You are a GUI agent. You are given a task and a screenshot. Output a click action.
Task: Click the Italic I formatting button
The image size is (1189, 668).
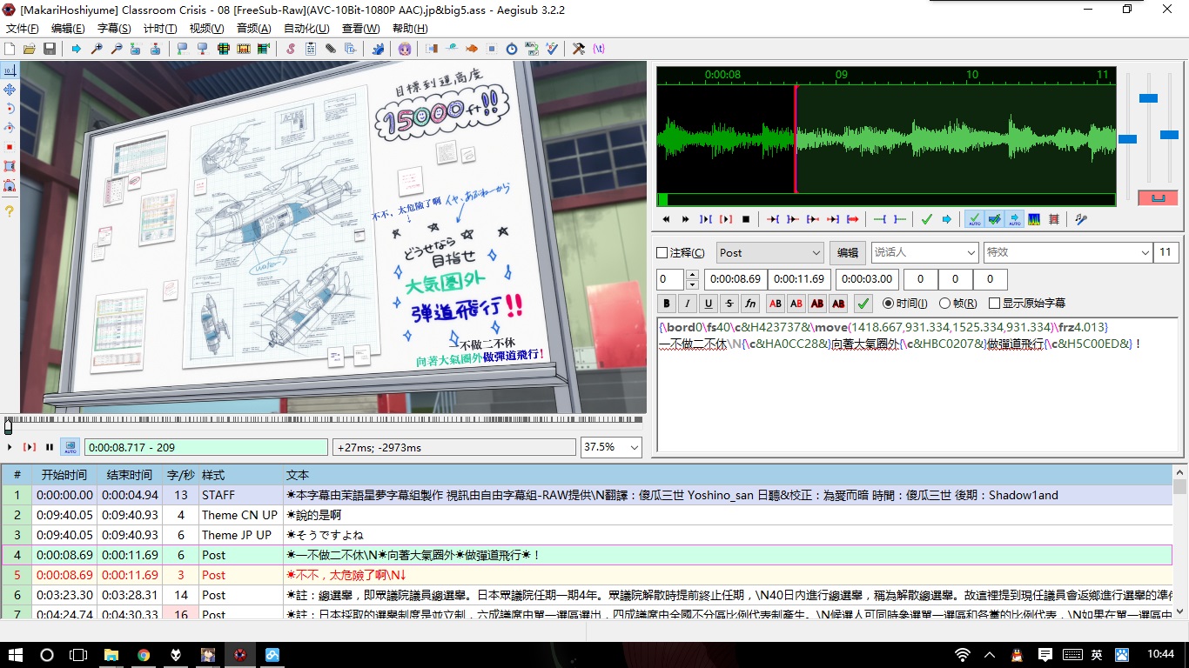click(x=688, y=304)
